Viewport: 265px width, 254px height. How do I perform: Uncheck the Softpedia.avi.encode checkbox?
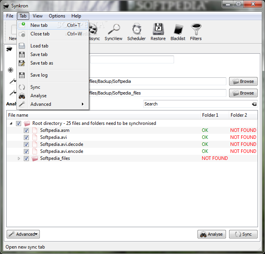[26, 151]
